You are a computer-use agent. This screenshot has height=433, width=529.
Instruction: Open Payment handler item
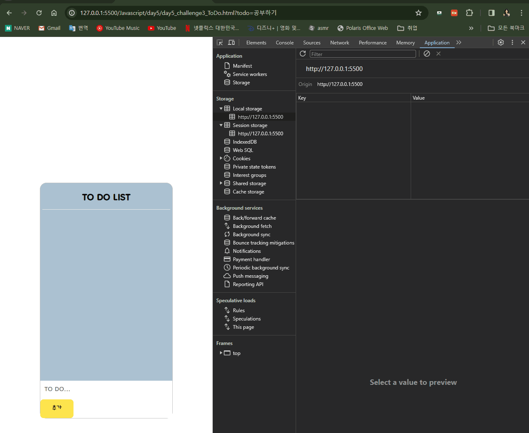(251, 259)
